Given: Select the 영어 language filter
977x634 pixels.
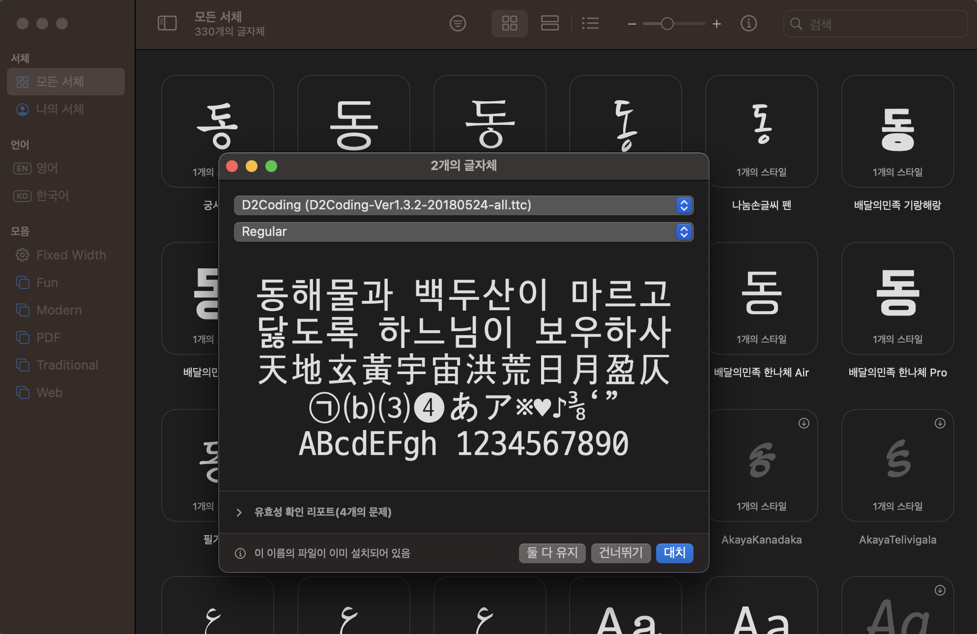Looking at the screenshot, I should (66, 168).
